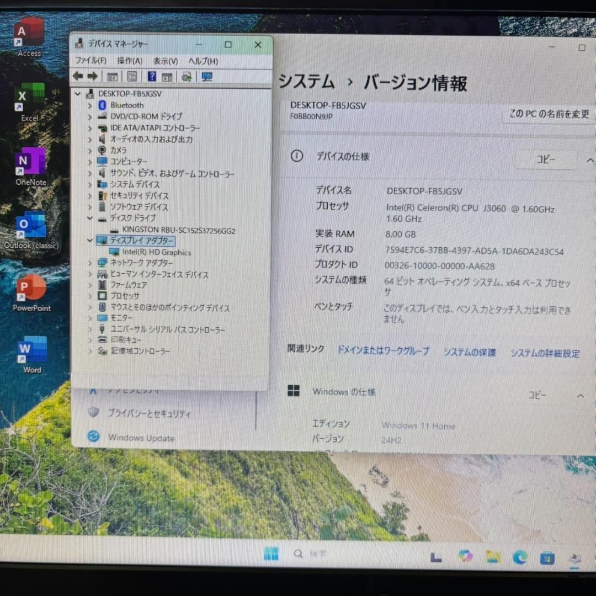
Task: Open Microsoft Edge from the taskbar
Action: tap(519, 557)
